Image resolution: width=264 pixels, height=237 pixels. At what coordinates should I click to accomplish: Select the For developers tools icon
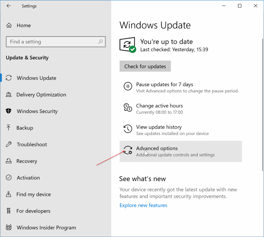(x=9, y=211)
